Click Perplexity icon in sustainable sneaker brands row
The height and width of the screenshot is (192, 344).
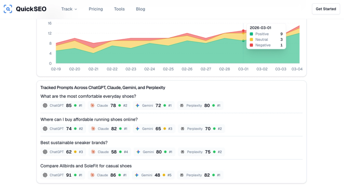click(x=182, y=152)
